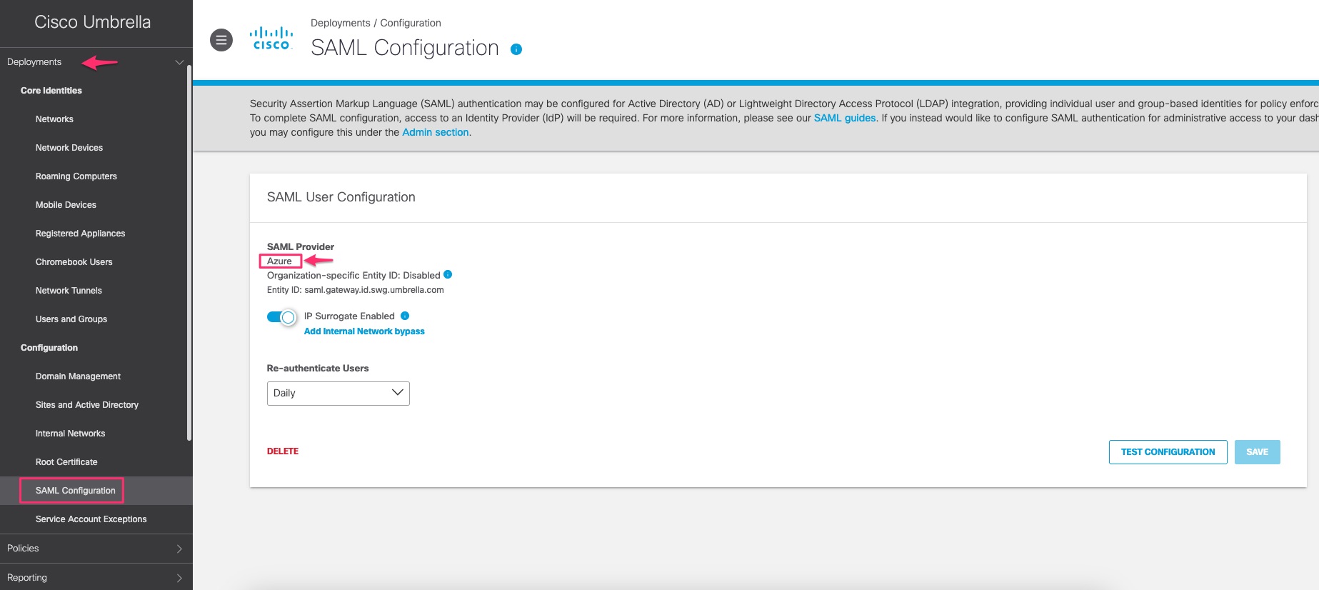Image resolution: width=1319 pixels, height=590 pixels.
Task: Collapse the Deployments section chevron
Action: 179,62
